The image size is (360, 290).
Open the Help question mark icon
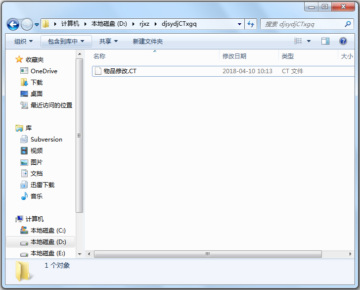pos(343,41)
